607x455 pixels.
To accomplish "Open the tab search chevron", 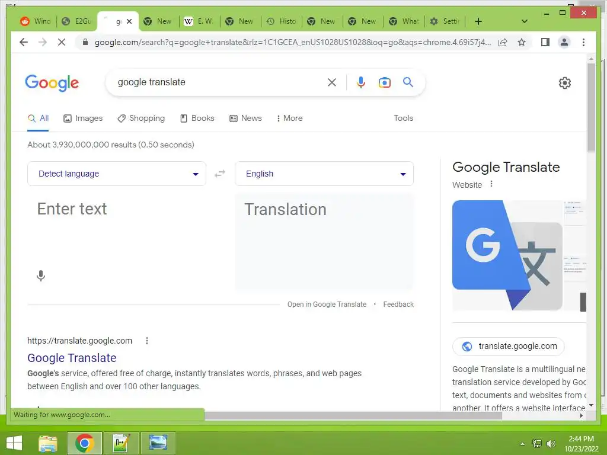I will click(525, 21).
